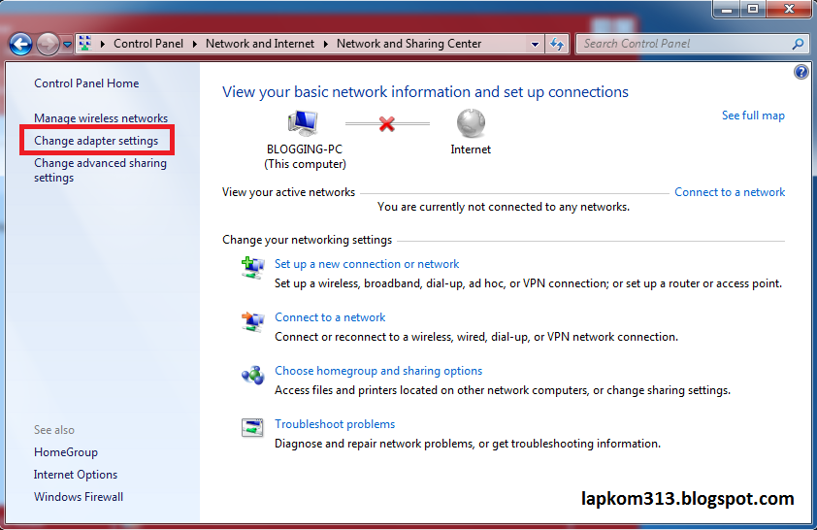Expand the chevron after Network and Internet
Image resolution: width=817 pixels, height=530 pixels.
[x=326, y=44]
